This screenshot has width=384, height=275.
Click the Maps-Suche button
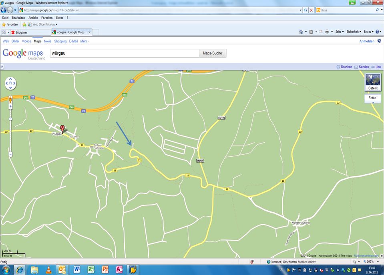pos(212,53)
